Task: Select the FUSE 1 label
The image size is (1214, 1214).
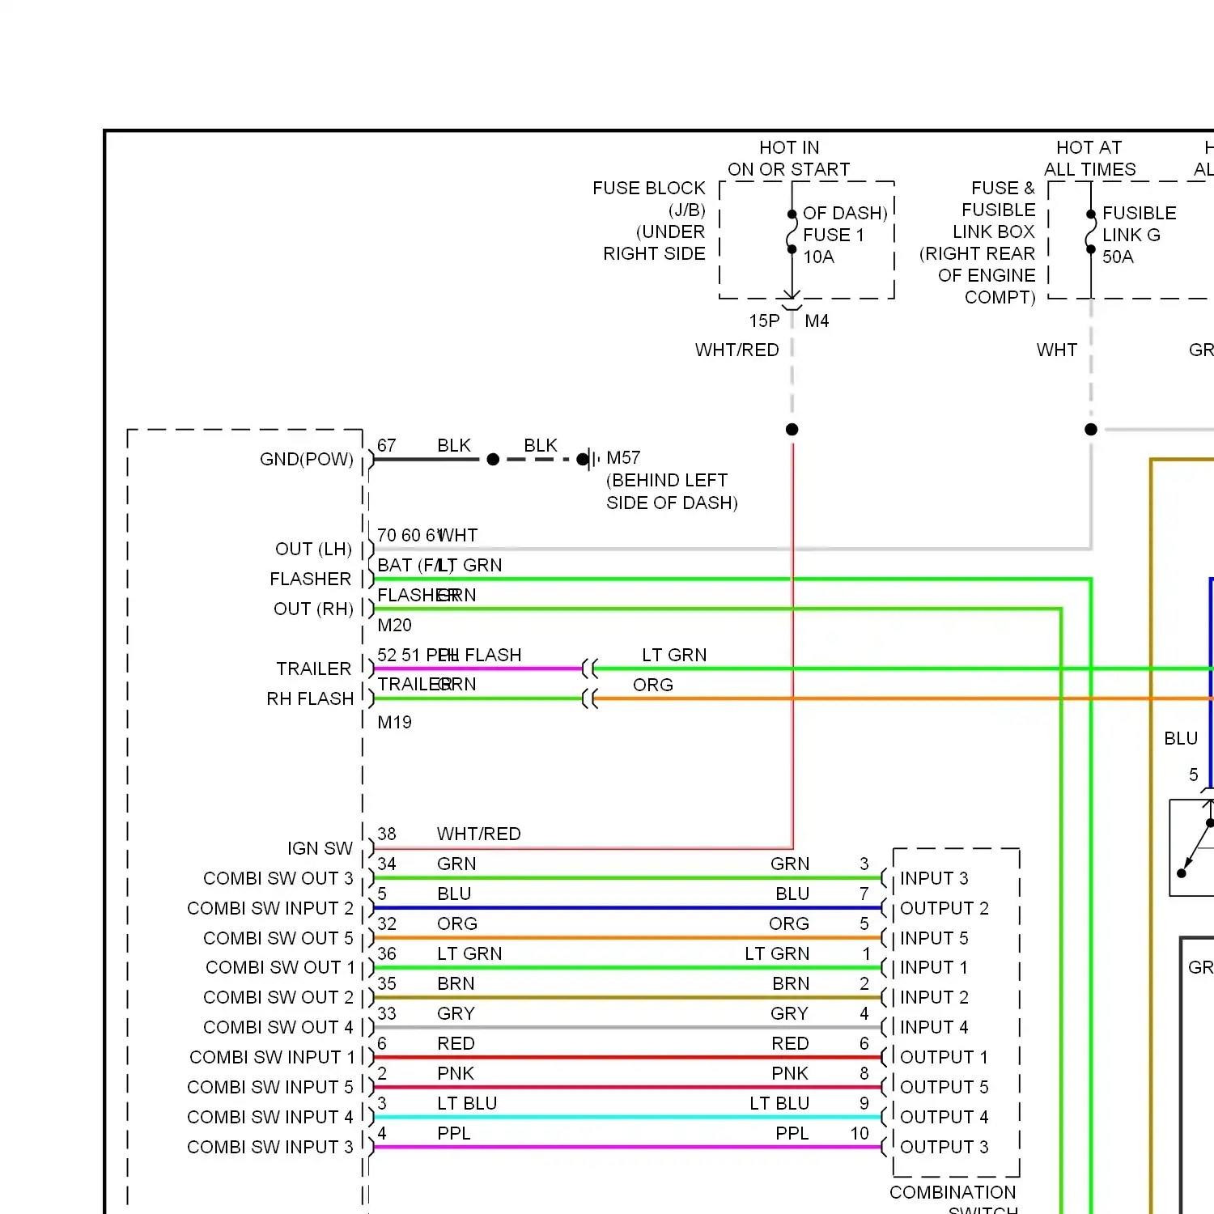Action: (x=834, y=236)
